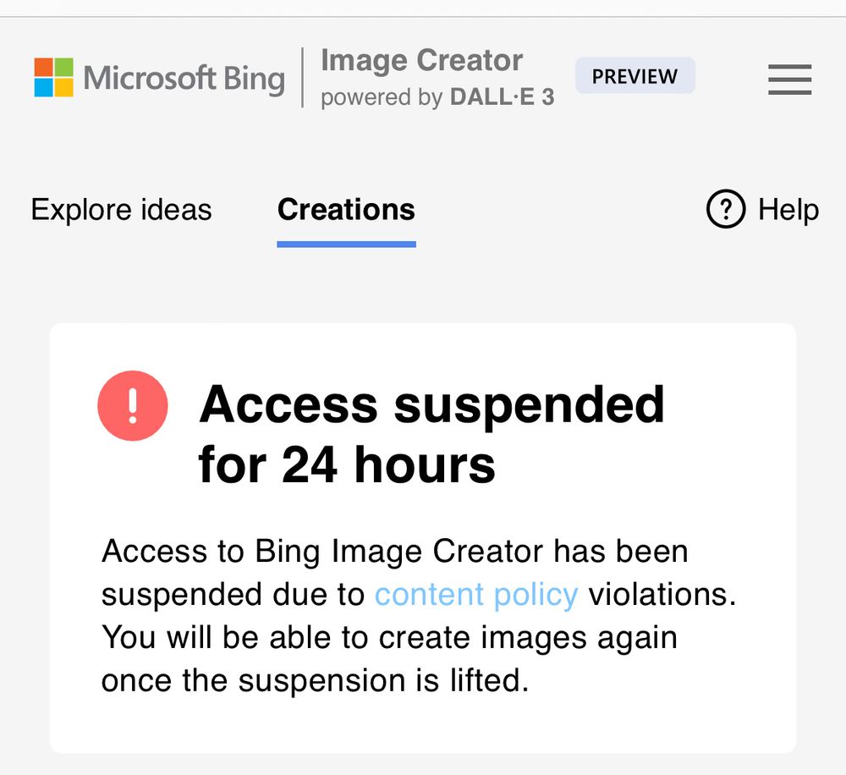
Task: Open the hamburger navigation menu
Action: (x=789, y=80)
